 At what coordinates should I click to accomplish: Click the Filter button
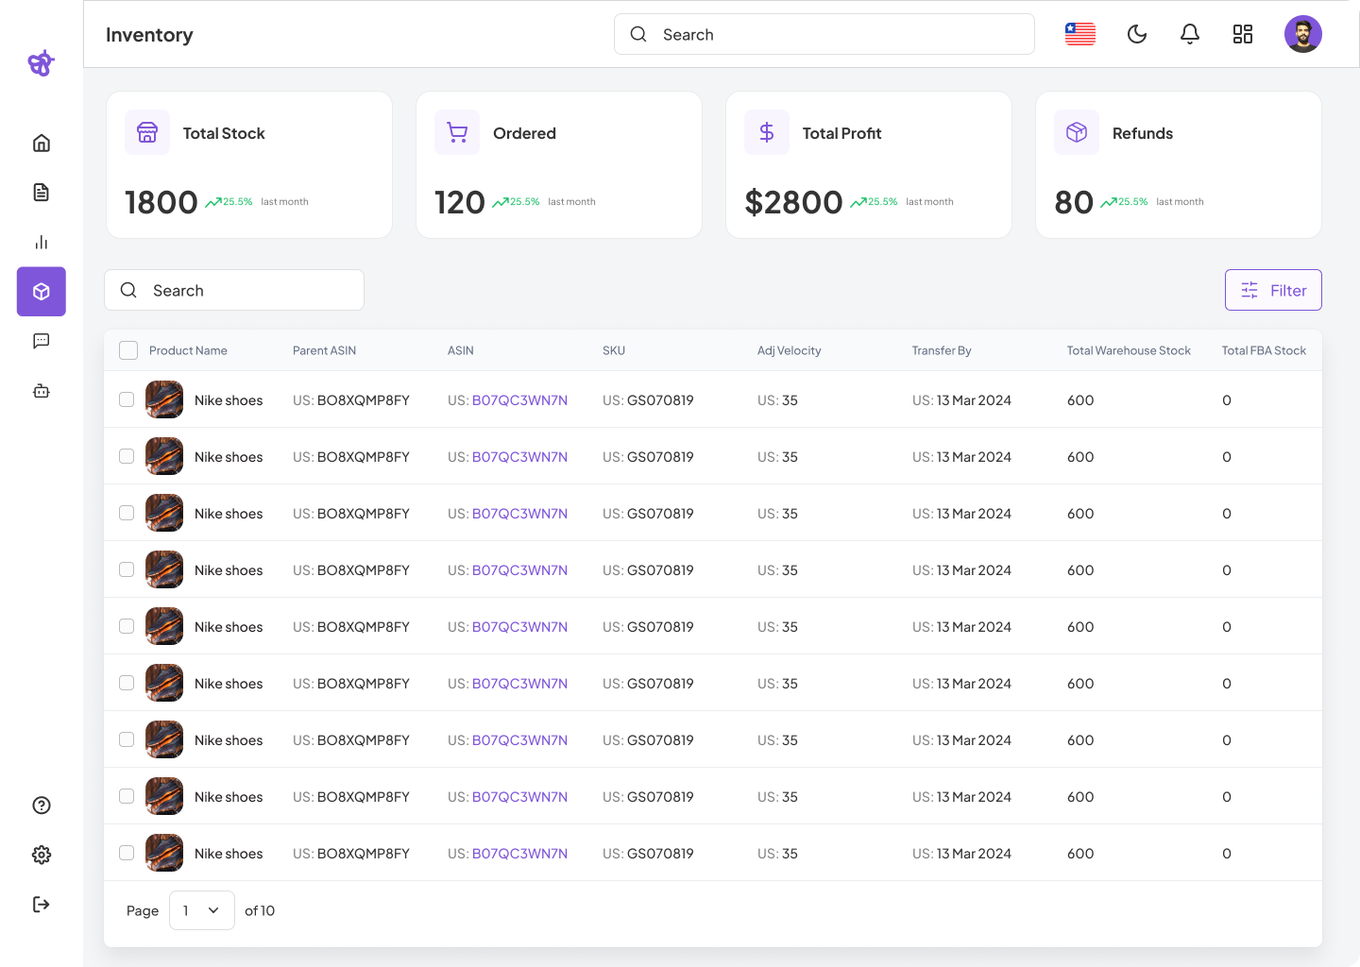[1273, 291]
